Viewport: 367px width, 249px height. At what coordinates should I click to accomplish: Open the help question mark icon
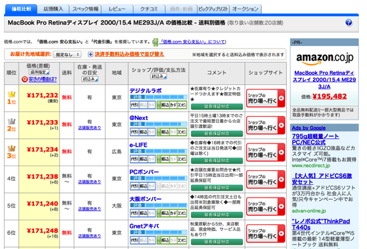tap(348, 23)
